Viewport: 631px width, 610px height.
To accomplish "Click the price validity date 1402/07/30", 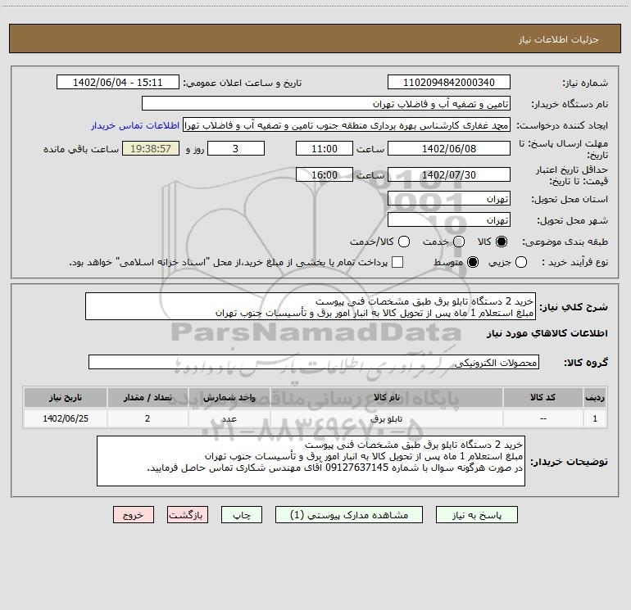I will pos(449,174).
